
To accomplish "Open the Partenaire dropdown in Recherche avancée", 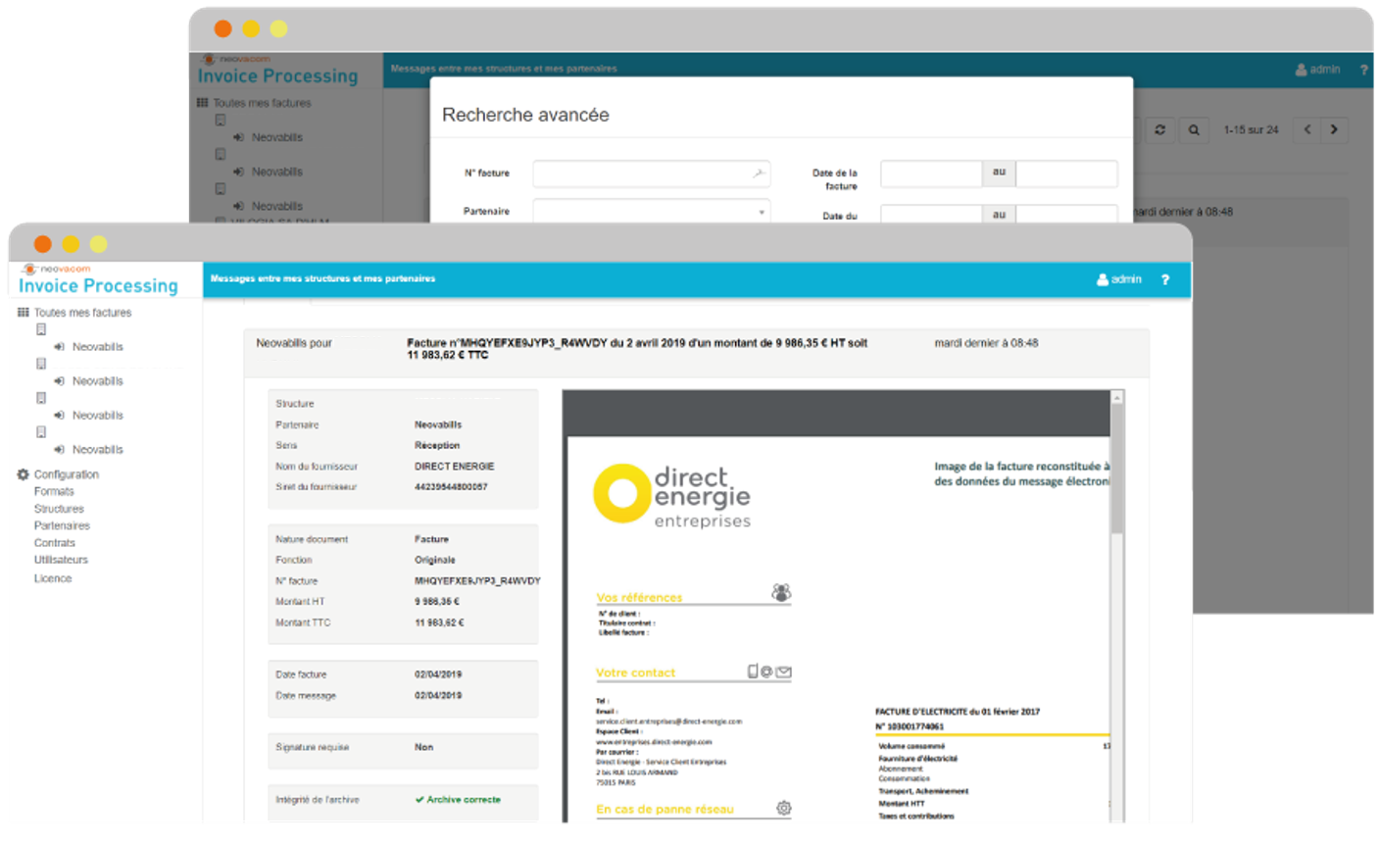I will coord(652,211).
